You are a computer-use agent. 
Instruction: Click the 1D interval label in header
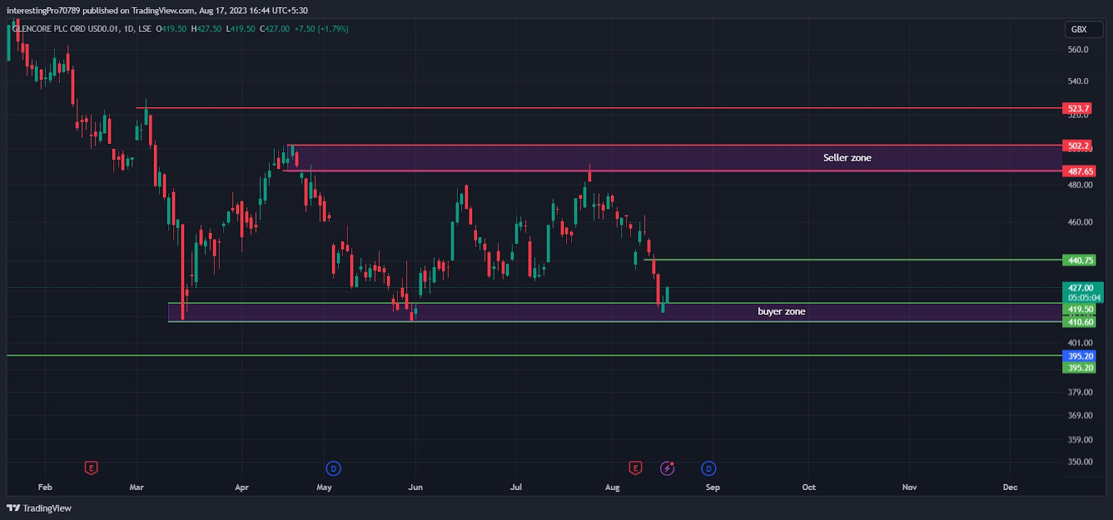coord(129,29)
